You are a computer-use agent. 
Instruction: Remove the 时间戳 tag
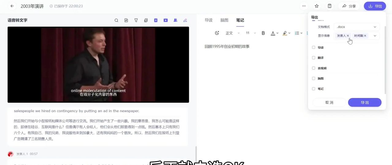tap(365, 36)
